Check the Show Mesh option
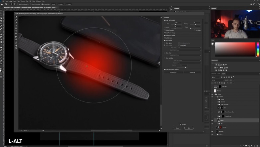This screenshot has width=260, height=147. (x=179, y=45)
